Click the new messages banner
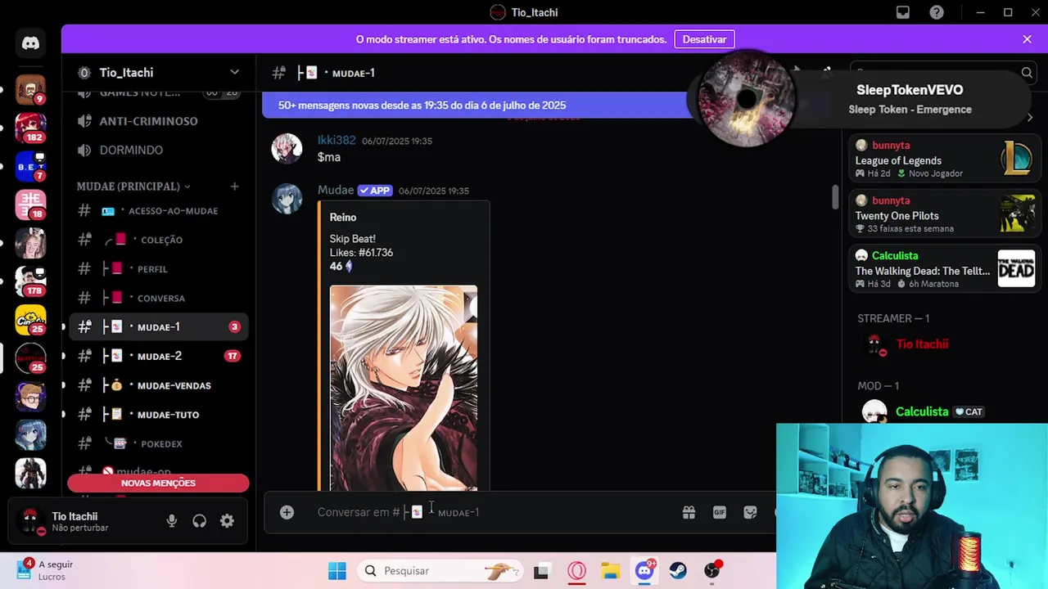The image size is (1048, 589). pos(477,105)
